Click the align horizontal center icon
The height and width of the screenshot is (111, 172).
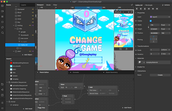(153, 9)
